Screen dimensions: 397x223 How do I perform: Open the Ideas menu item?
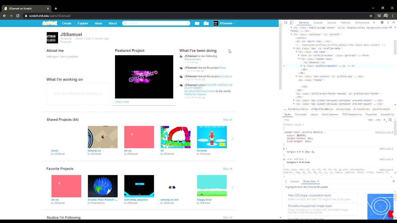pos(98,23)
